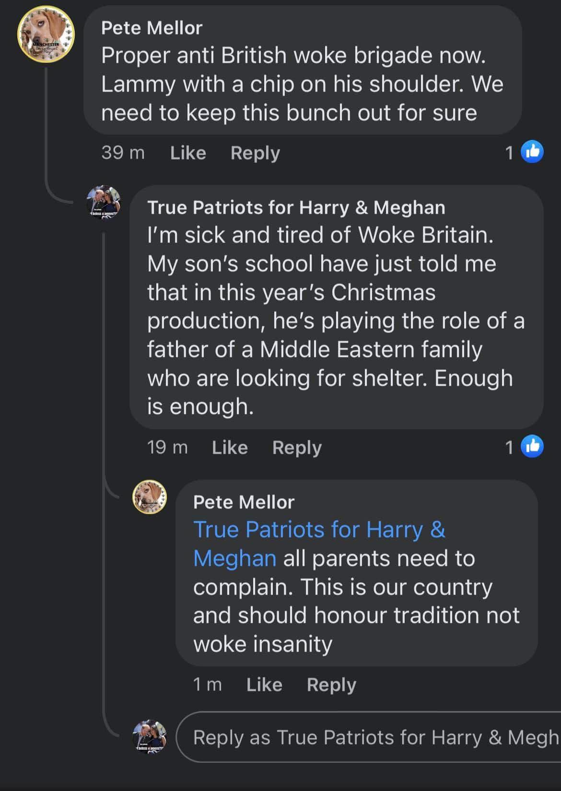Screen dimensions: 561x791
Task: Like Pete Mellor's 1 m reply
Action: [264, 685]
